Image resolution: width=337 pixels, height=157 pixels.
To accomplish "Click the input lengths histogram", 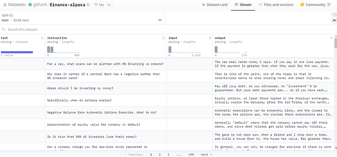I will click(x=185, y=50).
